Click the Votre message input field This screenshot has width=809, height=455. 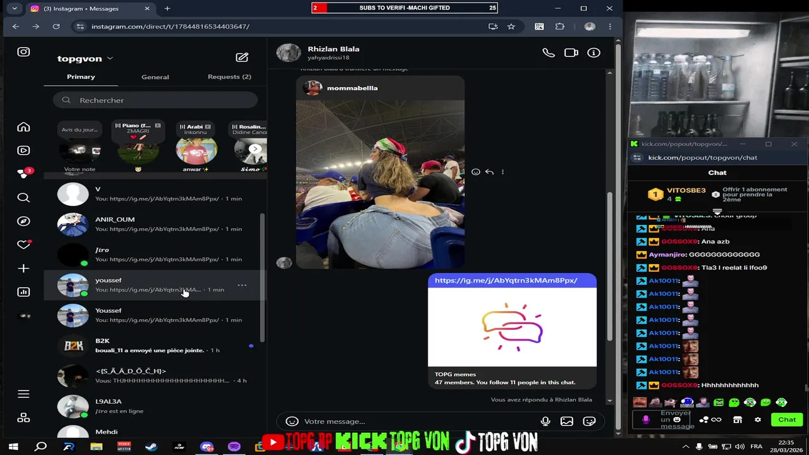(x=417, y=422)
